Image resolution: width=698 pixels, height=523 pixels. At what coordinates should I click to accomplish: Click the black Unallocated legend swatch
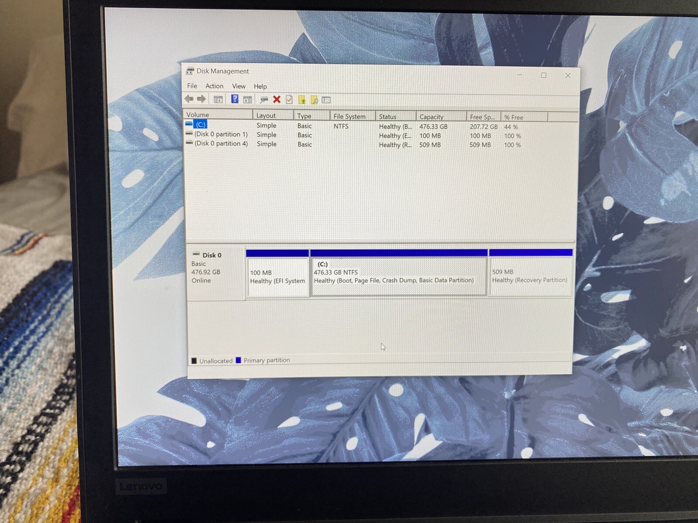pyautogui.click(x=194, y=360)
